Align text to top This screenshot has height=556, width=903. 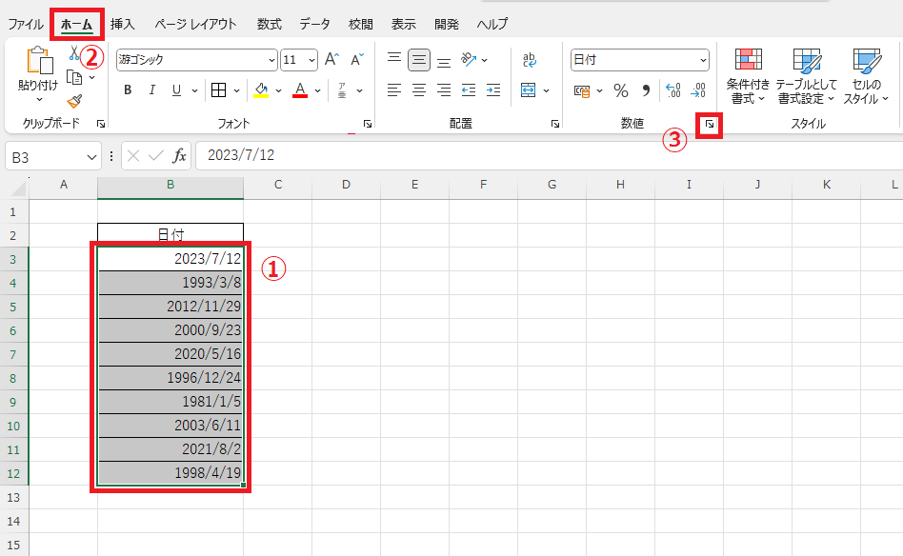[394, 59]
